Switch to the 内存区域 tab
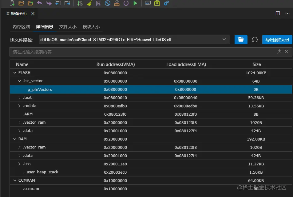The image size is (293, 197). coord(21,27)
